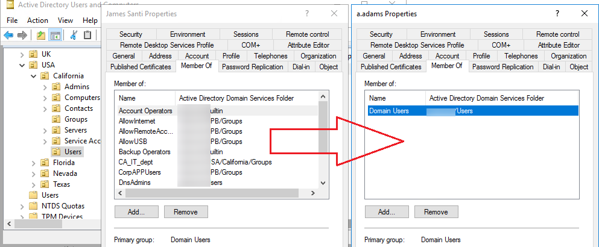Open the View menu
This screenshot has width=599, height=247.
click(65, 20)
